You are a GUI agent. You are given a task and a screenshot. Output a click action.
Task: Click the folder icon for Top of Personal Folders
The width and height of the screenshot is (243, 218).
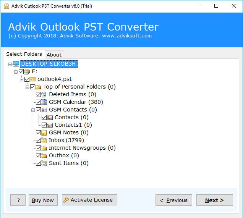(x=38, y=87)
